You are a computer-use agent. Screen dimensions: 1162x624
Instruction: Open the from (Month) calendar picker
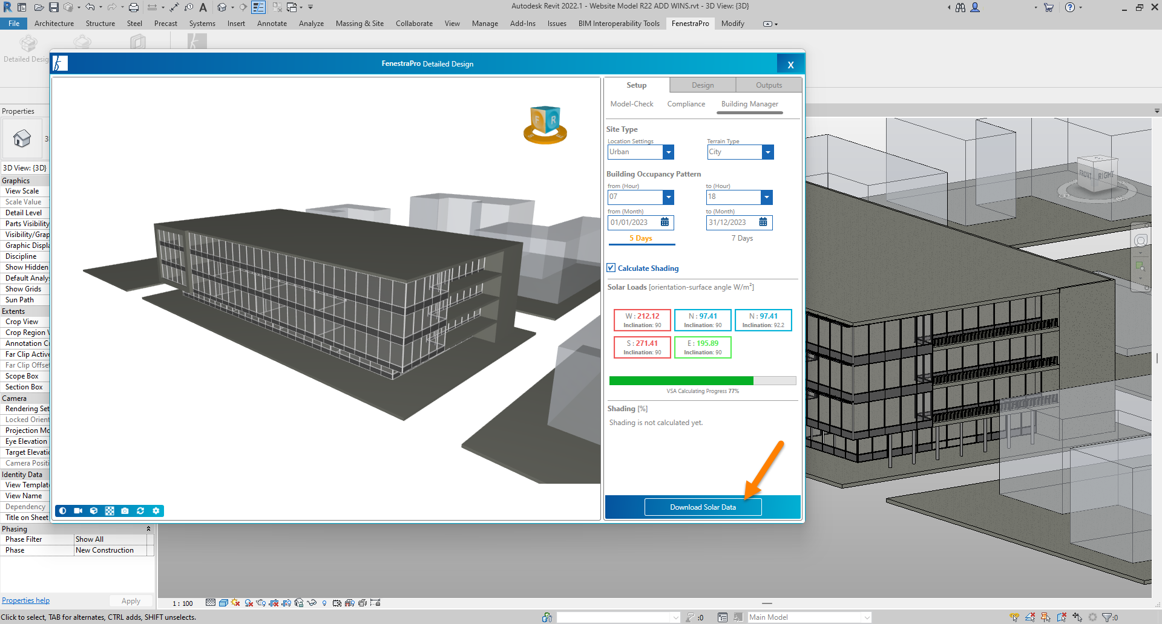pos(665,222)
